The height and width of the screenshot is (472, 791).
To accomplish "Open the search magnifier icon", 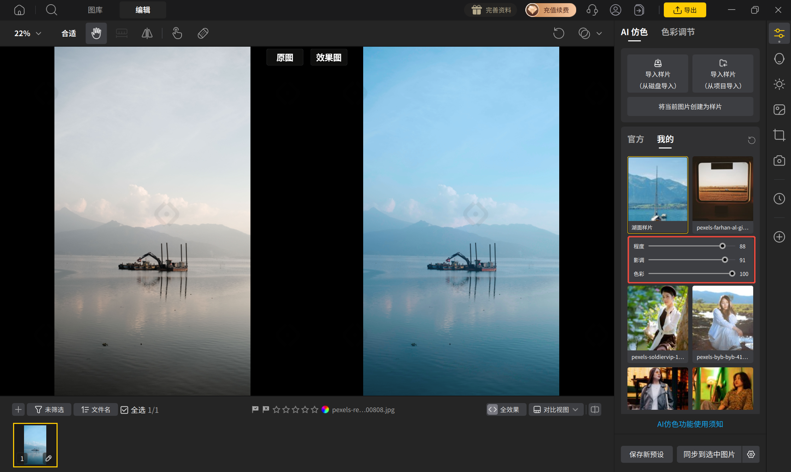I will (51, 10).
